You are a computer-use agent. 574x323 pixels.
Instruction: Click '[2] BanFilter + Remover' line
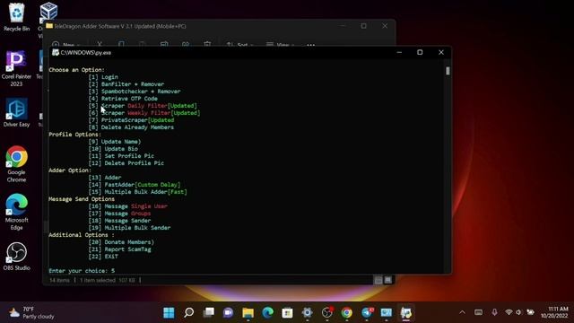pyautogui.click(x=126, y=84)
